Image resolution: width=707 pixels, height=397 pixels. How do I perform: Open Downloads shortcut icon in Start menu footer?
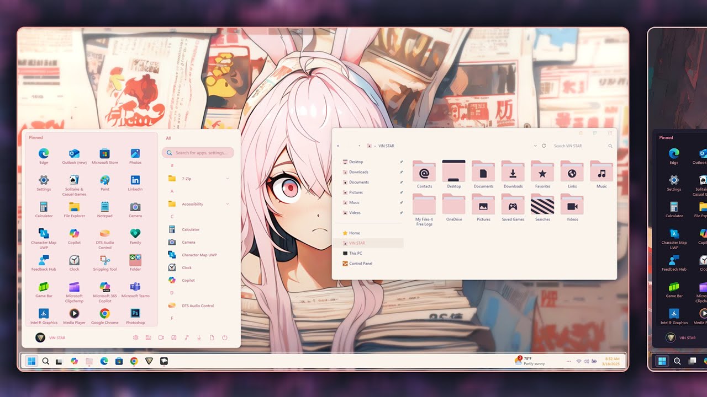point(199,337)
